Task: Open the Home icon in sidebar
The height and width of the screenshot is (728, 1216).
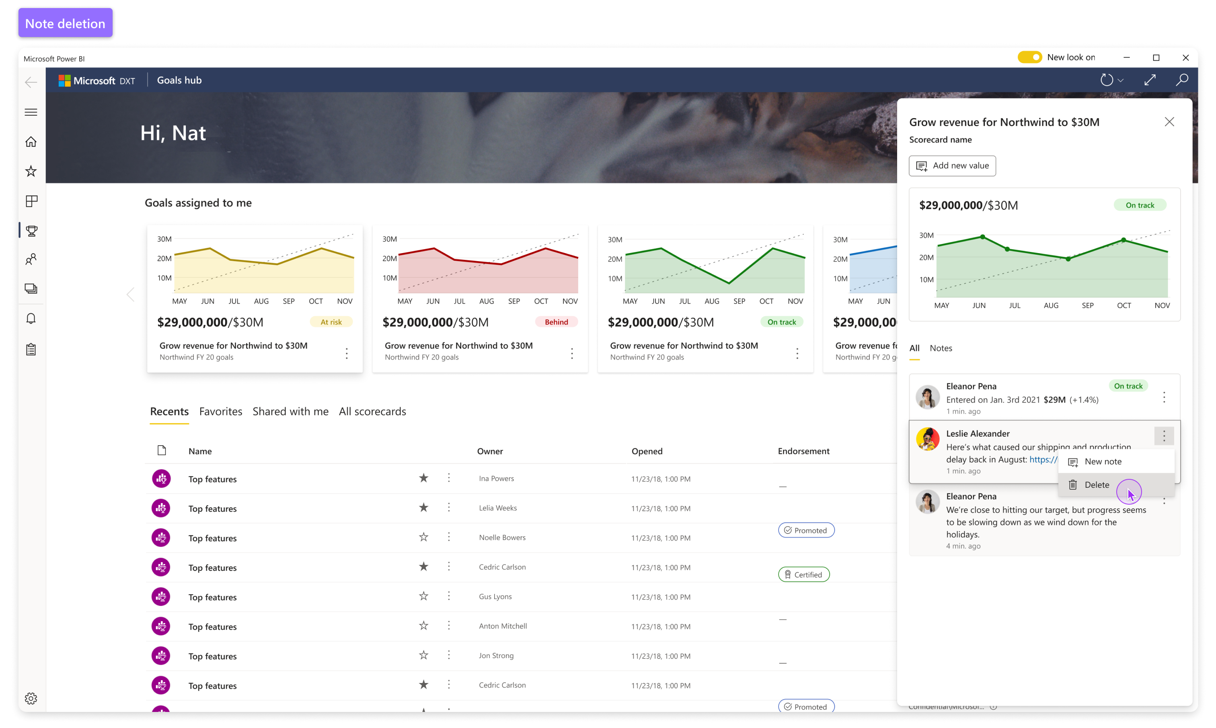Action: click(31, 142)
